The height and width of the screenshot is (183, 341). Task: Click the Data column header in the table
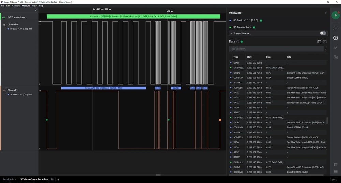pyautogui.click(x=268, y=57)
